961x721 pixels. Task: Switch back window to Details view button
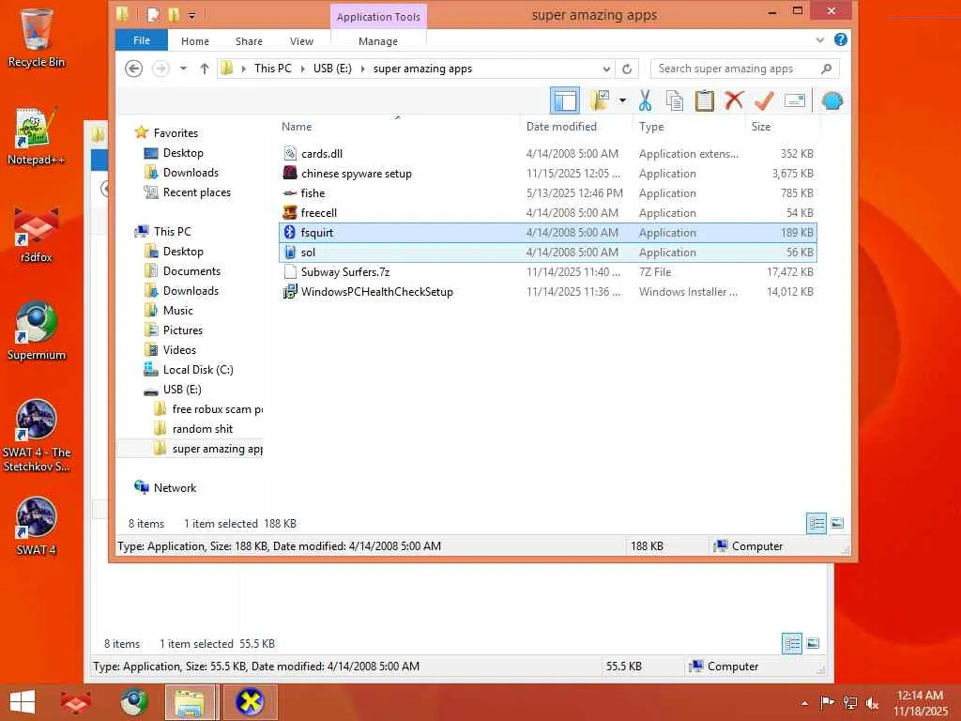tap(792, 644)
